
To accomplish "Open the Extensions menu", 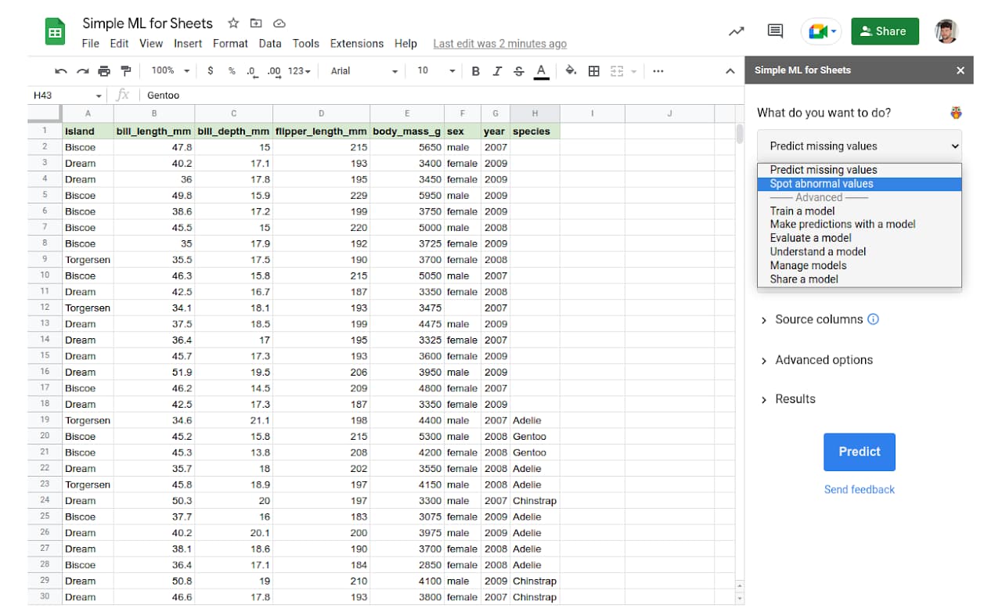I will 357,44.
